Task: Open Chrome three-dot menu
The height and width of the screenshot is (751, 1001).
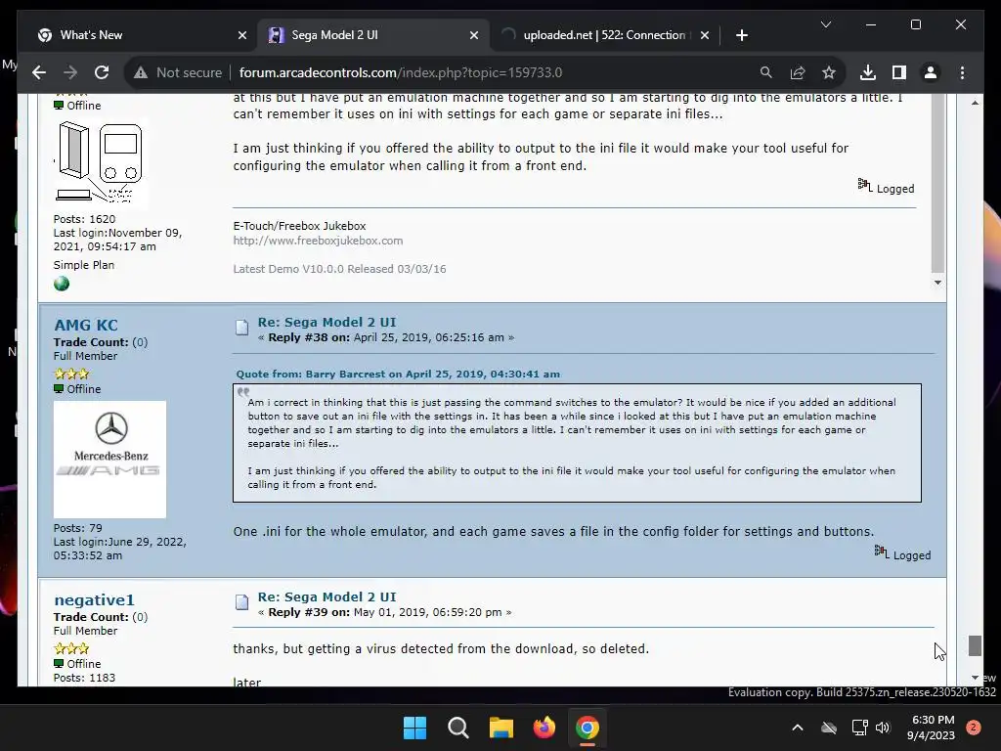Action: pos(962,72)
